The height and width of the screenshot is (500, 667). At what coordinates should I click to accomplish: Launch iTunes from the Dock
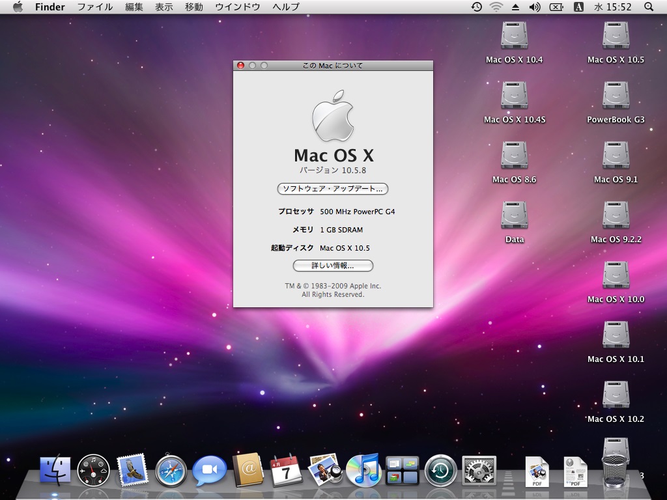(363, 470)
